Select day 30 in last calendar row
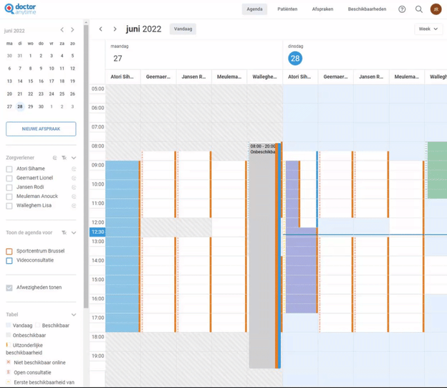The image size is (447, 388). pos(41,106)
